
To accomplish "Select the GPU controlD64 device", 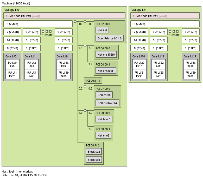I will pyautogui.click(x=107, y=103).
